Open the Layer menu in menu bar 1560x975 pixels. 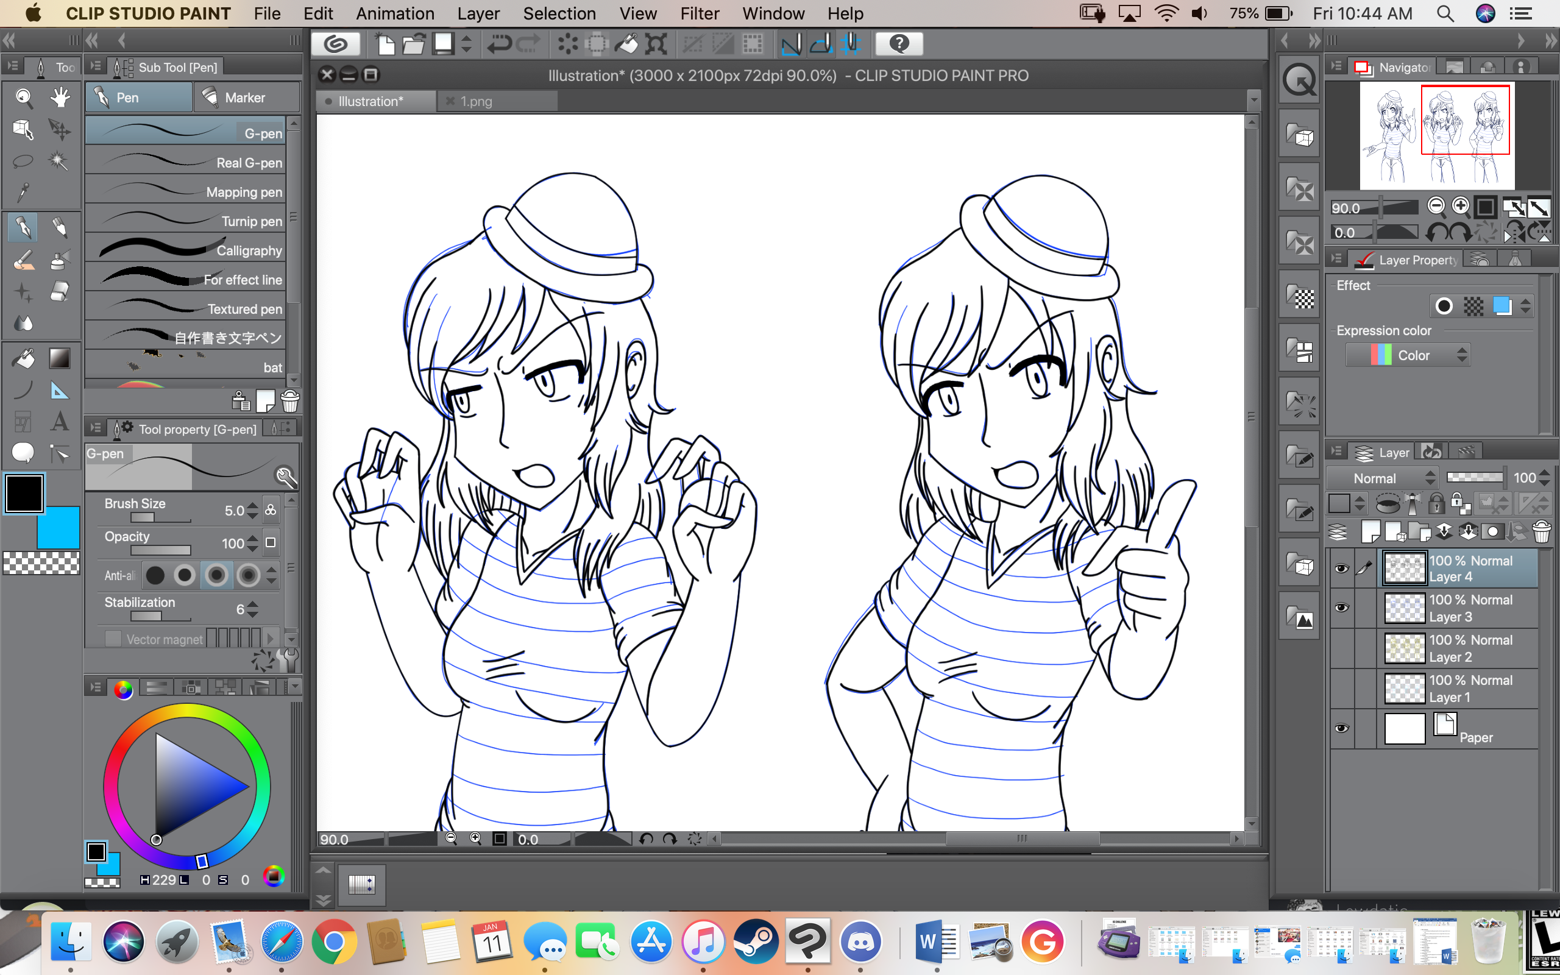coord(478,13)
